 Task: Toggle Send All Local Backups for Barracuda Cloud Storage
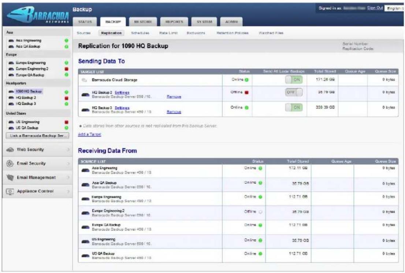294,80
